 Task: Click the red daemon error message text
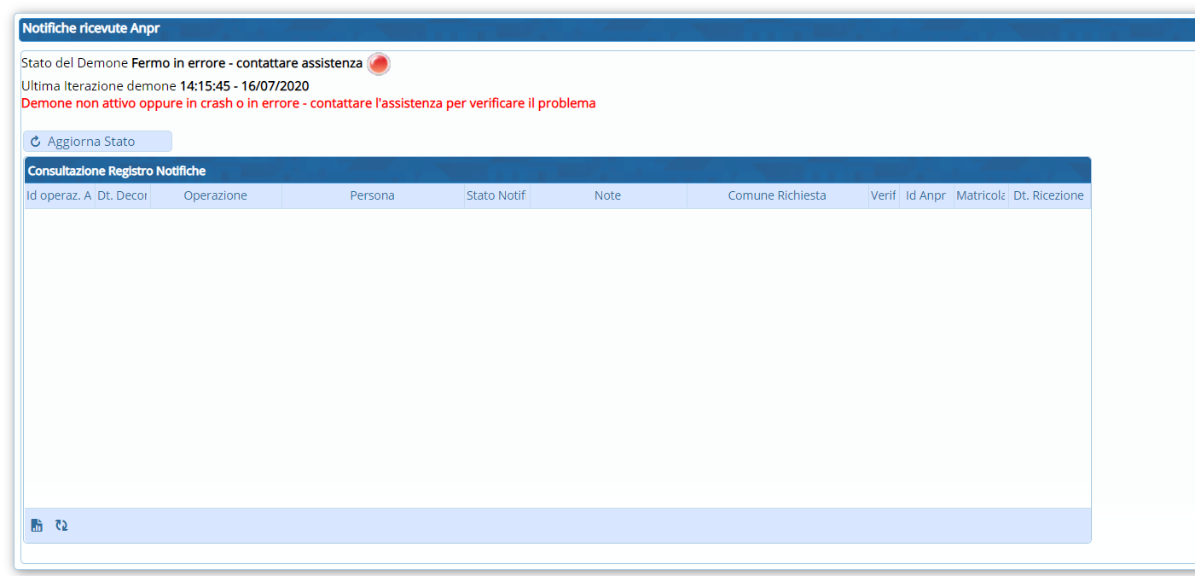(x=308, y=103)
